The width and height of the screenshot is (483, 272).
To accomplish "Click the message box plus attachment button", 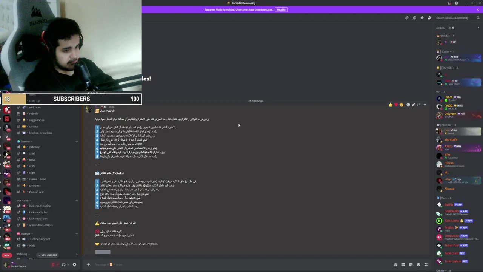I will [88, 264].
